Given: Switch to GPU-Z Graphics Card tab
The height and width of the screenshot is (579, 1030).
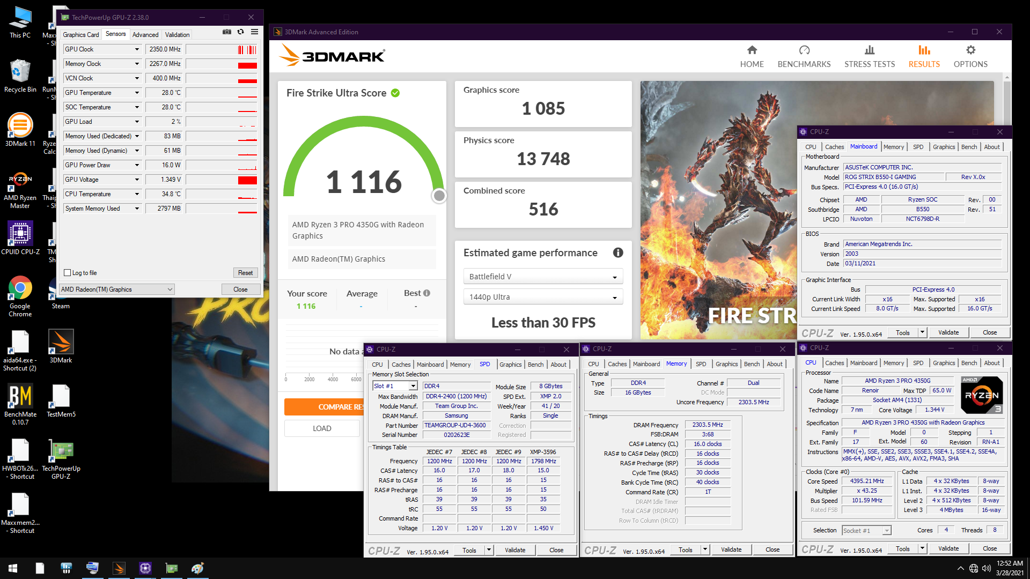Looking at the screenshot, I should [x=81, y=35].
